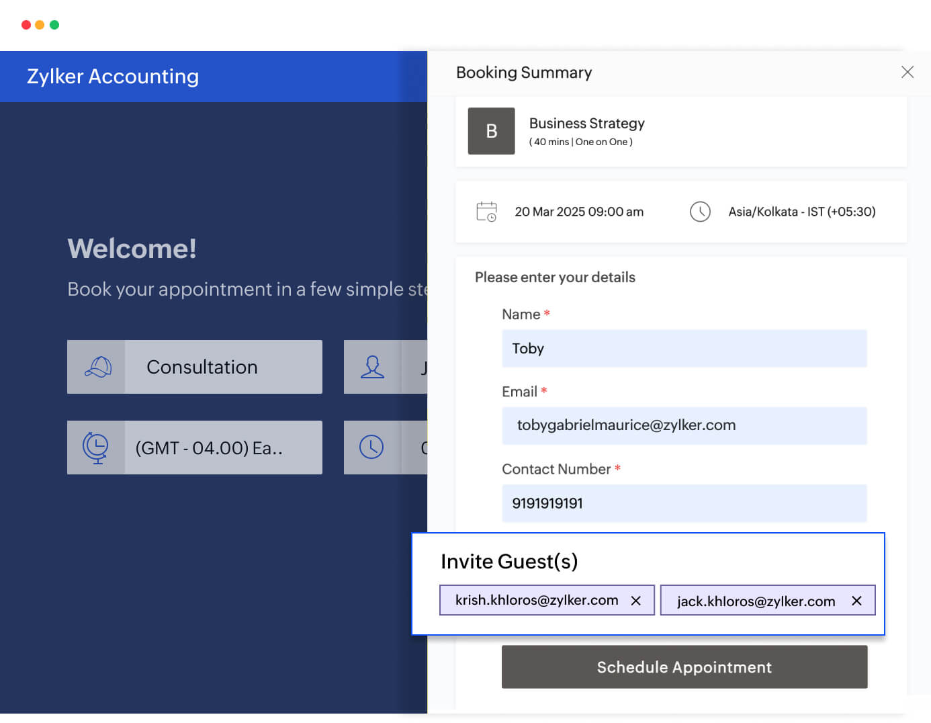Remove guest jack.khloros@zylker.com
Screen dimensions: 931x723
856,601
